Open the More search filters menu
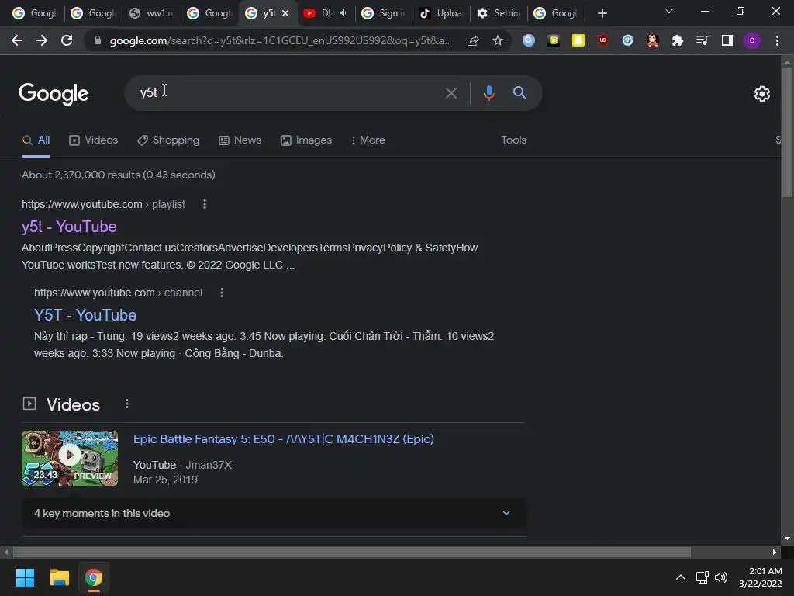Screen dimensions: 794x596 [x=368, y=140]
